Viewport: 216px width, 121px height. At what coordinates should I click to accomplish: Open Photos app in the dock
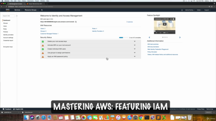coord(84,118)
